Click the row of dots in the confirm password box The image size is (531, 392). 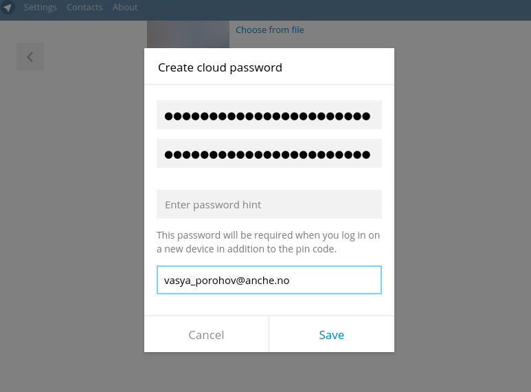point(267,155)
